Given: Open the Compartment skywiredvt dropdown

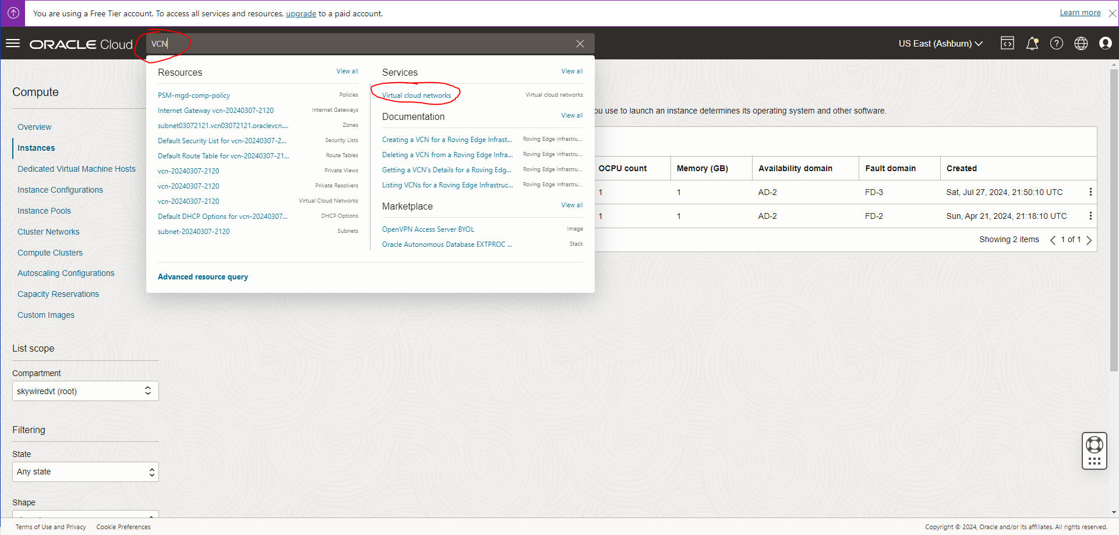Looking at the screenshot, I should [86, 391].
